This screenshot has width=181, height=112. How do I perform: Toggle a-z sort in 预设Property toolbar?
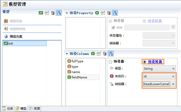point(115,13)
